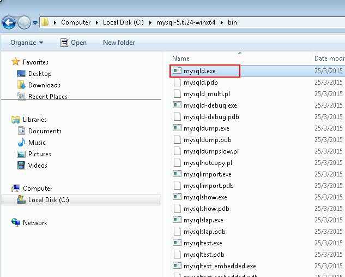Click the mysqldump.exe application icon

[177, 128]
